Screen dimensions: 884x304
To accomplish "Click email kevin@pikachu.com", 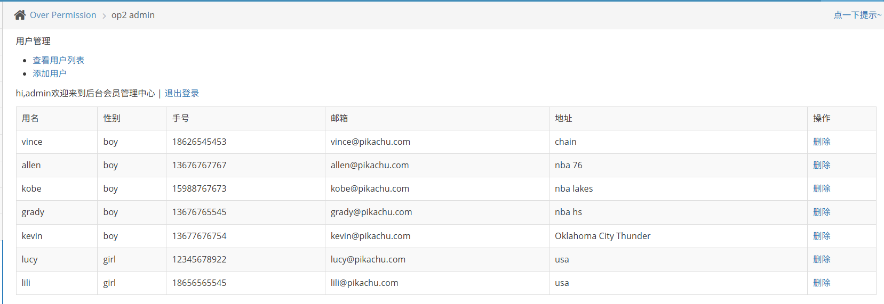I will (370, 236).
